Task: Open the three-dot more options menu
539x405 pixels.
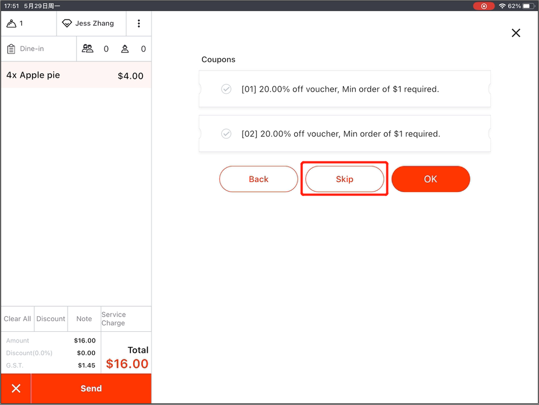Action: point(139,23)
